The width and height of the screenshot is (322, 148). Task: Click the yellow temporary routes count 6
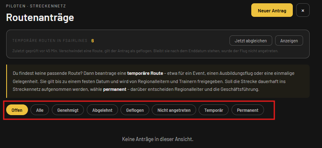click(x=93, y=41)
